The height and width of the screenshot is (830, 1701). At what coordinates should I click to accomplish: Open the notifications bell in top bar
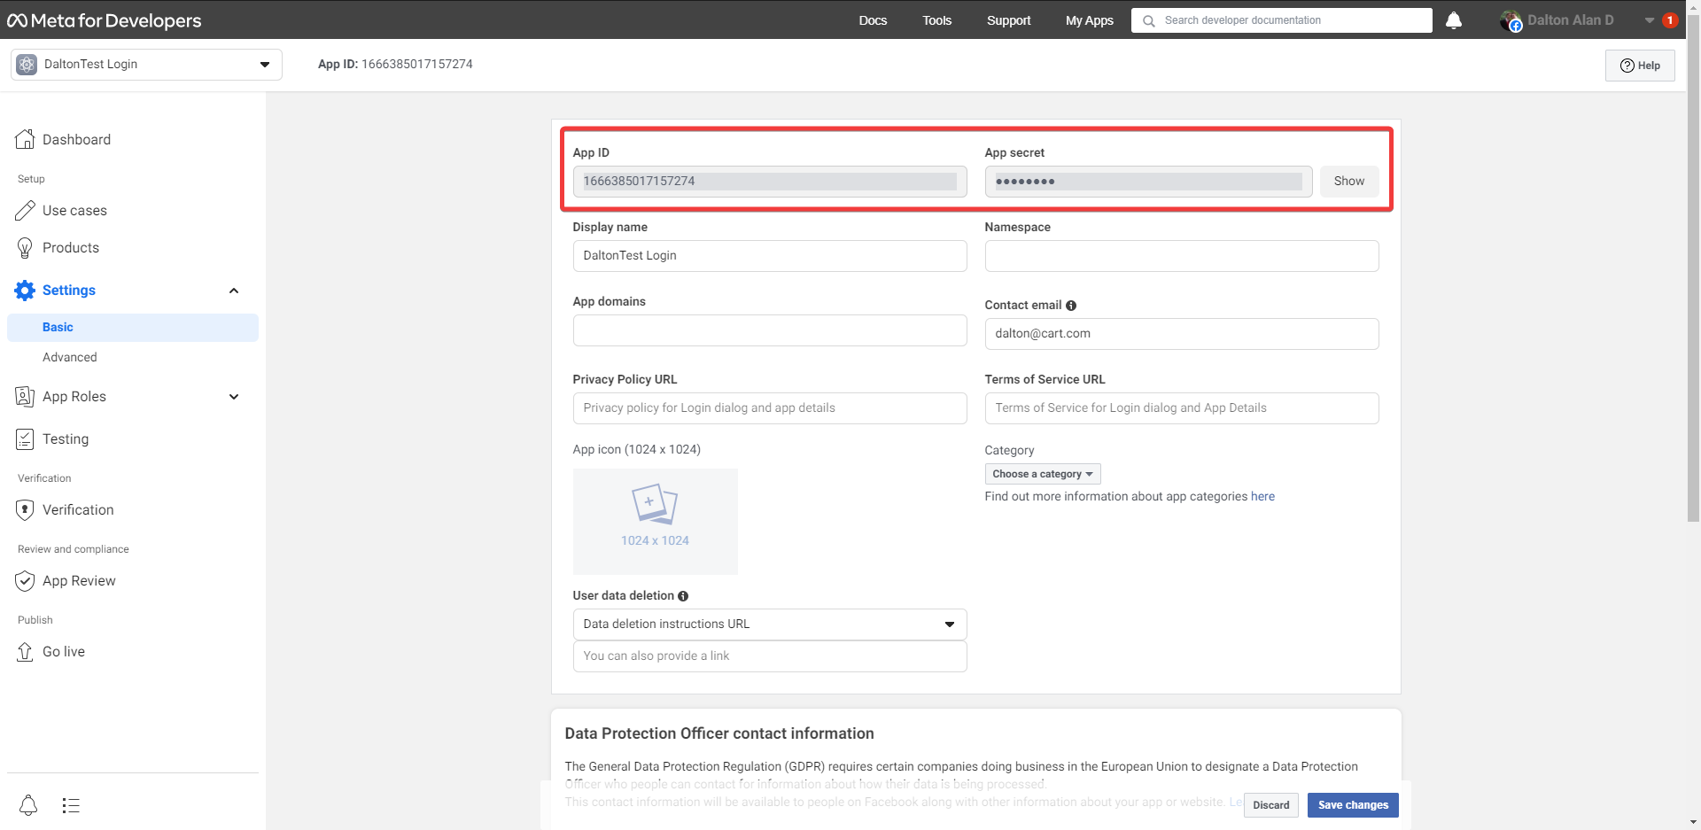(x=1454, y=20)
